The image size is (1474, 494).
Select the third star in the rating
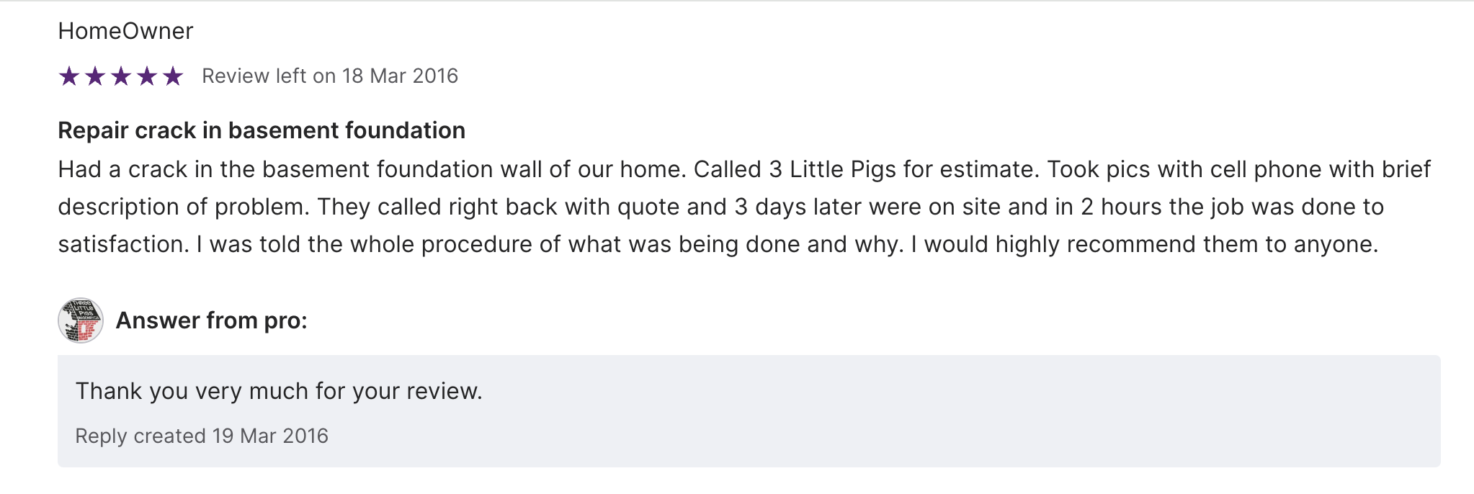coord(121,76)
